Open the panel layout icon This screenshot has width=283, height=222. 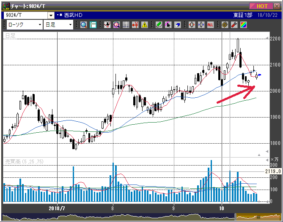93,25
